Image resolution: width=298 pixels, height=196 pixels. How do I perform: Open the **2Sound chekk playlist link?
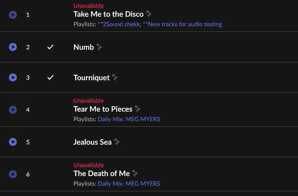point(119,24)
